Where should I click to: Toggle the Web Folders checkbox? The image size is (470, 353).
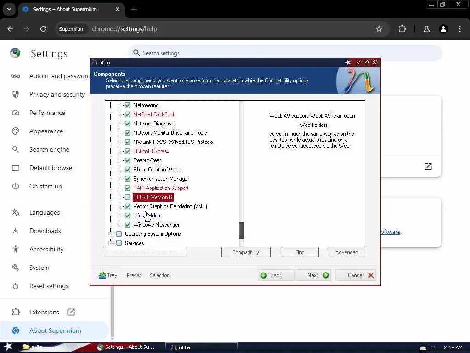click(x=128, y=216)
